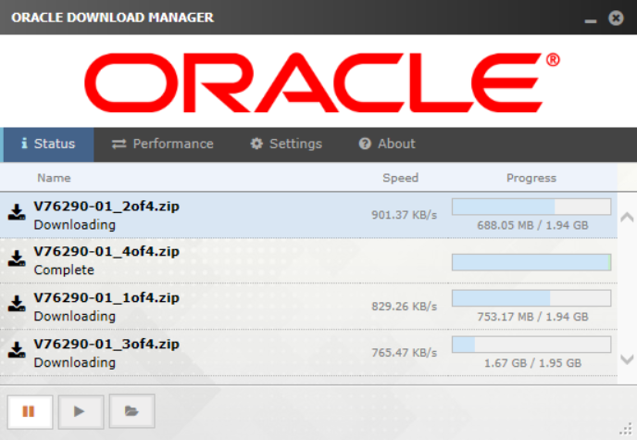This screenshot has height=440, width=637.
Task: Select file name V76290-01_1of4.zip
Action: click(x=106, y=297)
